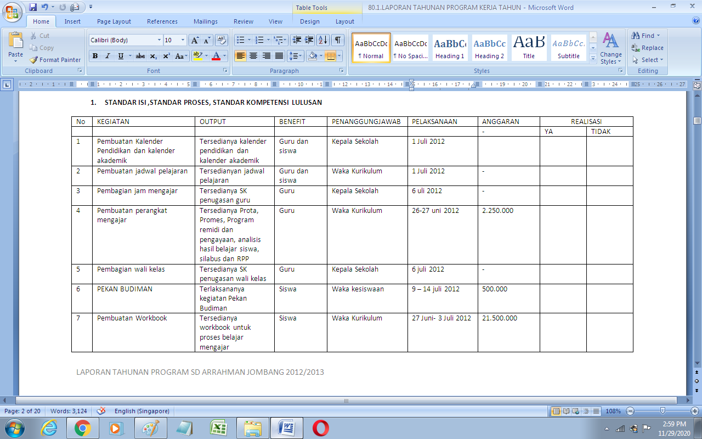Viewport: 702px width, 439px height.
Task: Click the Office button
Action: tap(12, 11)
